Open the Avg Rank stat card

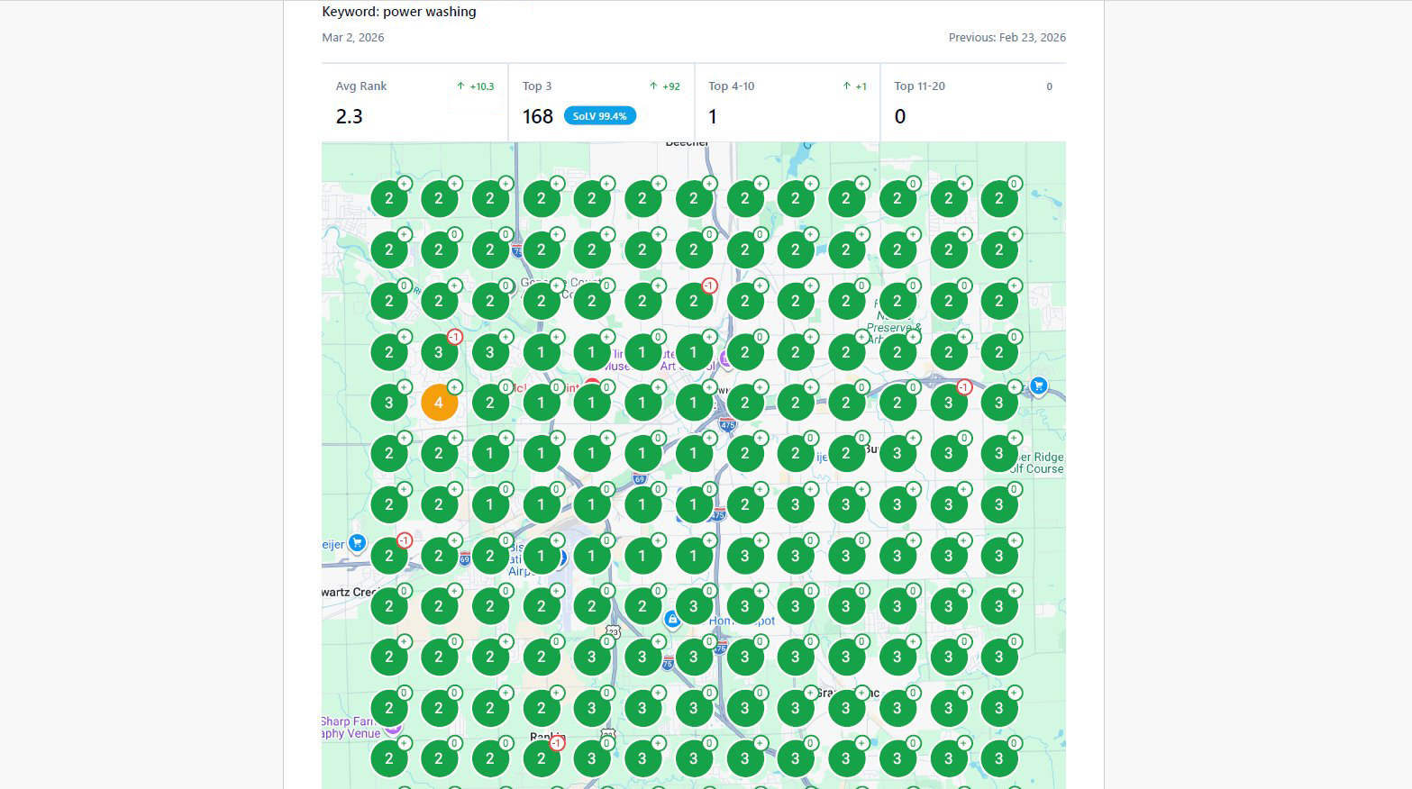[414, 103]
